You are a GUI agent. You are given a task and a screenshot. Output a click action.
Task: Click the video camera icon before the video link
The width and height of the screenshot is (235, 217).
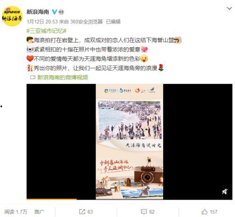pyautogui.click(x=33, y=77)
